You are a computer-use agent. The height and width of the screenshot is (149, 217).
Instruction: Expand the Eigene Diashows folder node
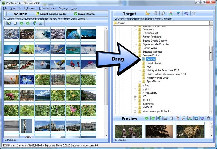(135, 37)
